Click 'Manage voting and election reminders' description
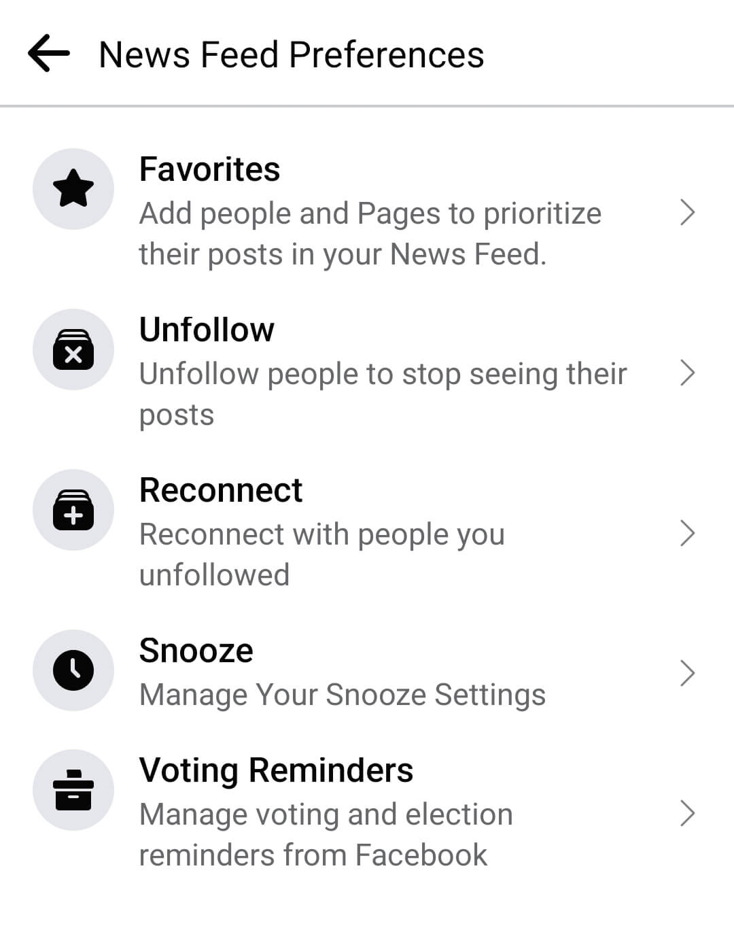This screenshot has height=928, width=734. click(326, 834)
